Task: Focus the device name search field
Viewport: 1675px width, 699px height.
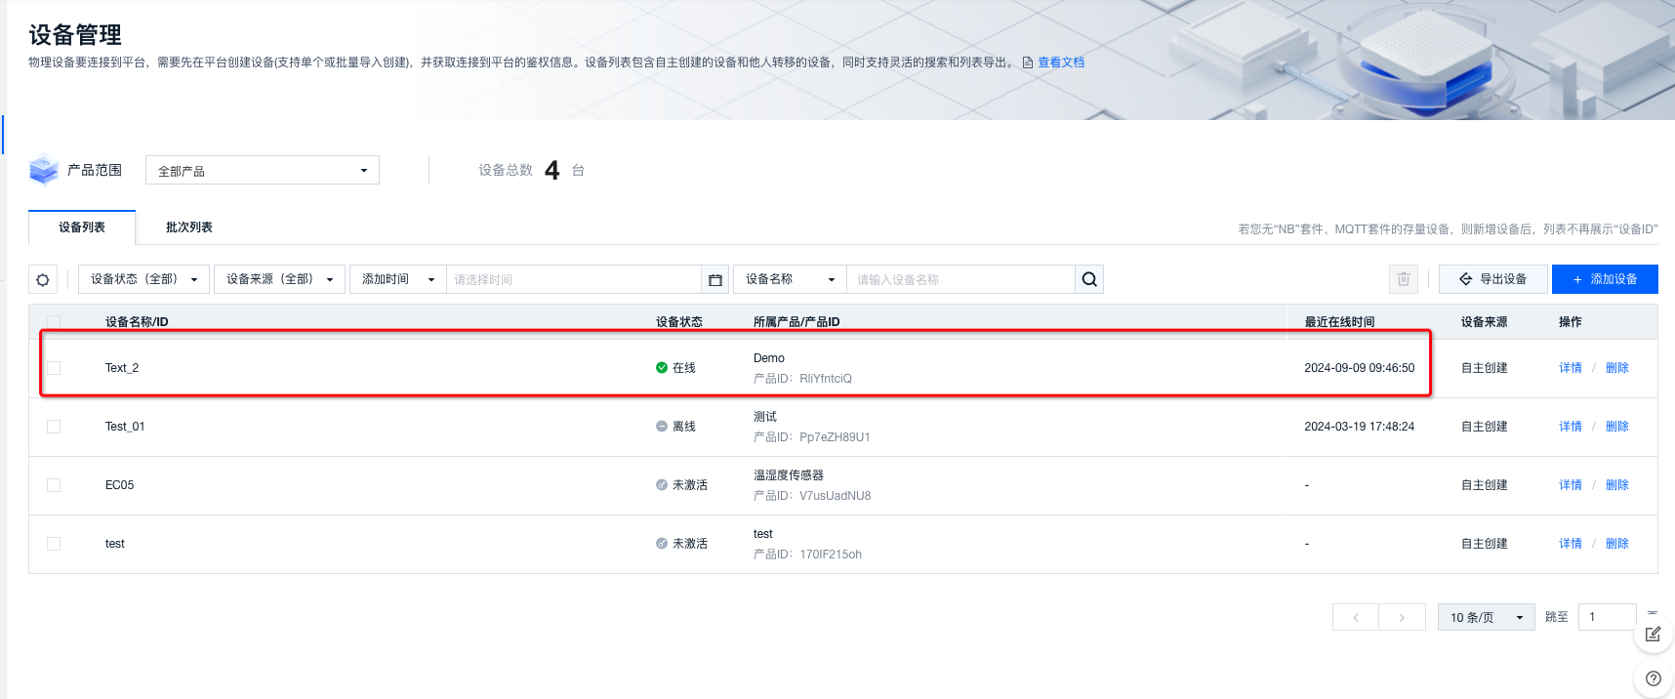Action: 960,279
